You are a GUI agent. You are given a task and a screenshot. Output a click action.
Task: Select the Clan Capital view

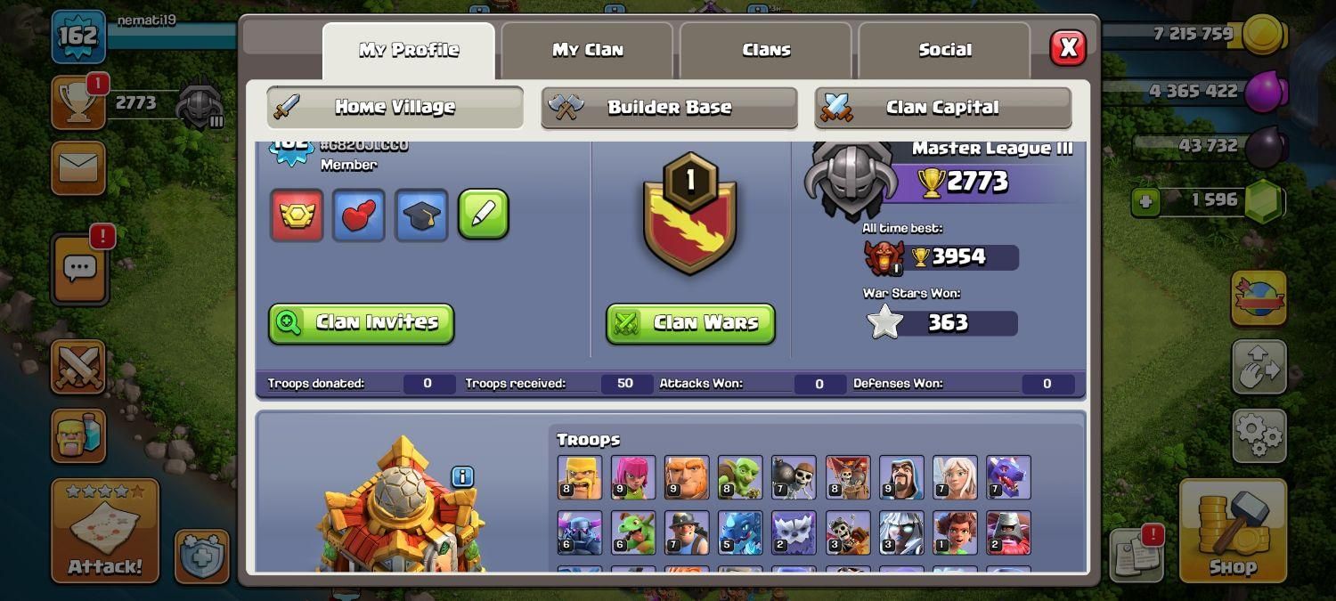coord(942,108)
